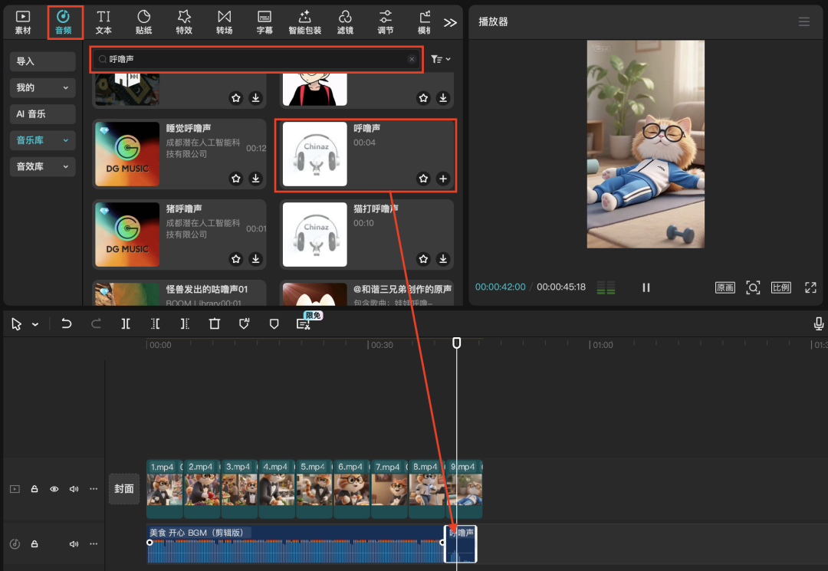Click the trash delete icon in timeline toolbar
828x571 pixels.
(215, 324)
